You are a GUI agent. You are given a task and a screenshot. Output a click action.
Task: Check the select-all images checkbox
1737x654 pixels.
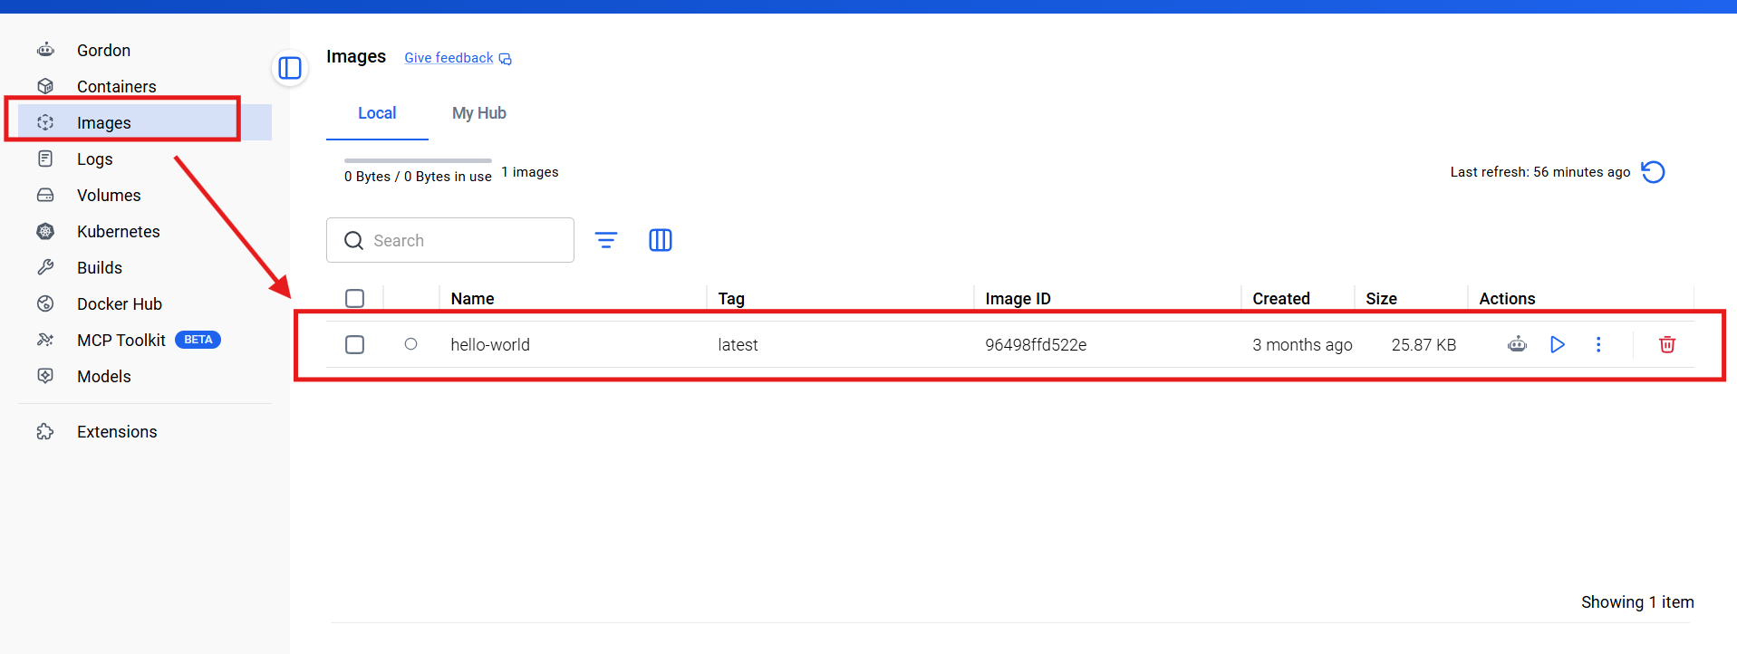pos(355,298)
